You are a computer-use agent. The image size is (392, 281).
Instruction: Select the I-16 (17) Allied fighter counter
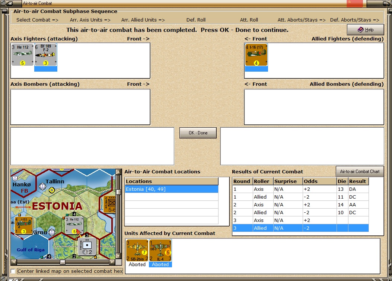[256, 55]
